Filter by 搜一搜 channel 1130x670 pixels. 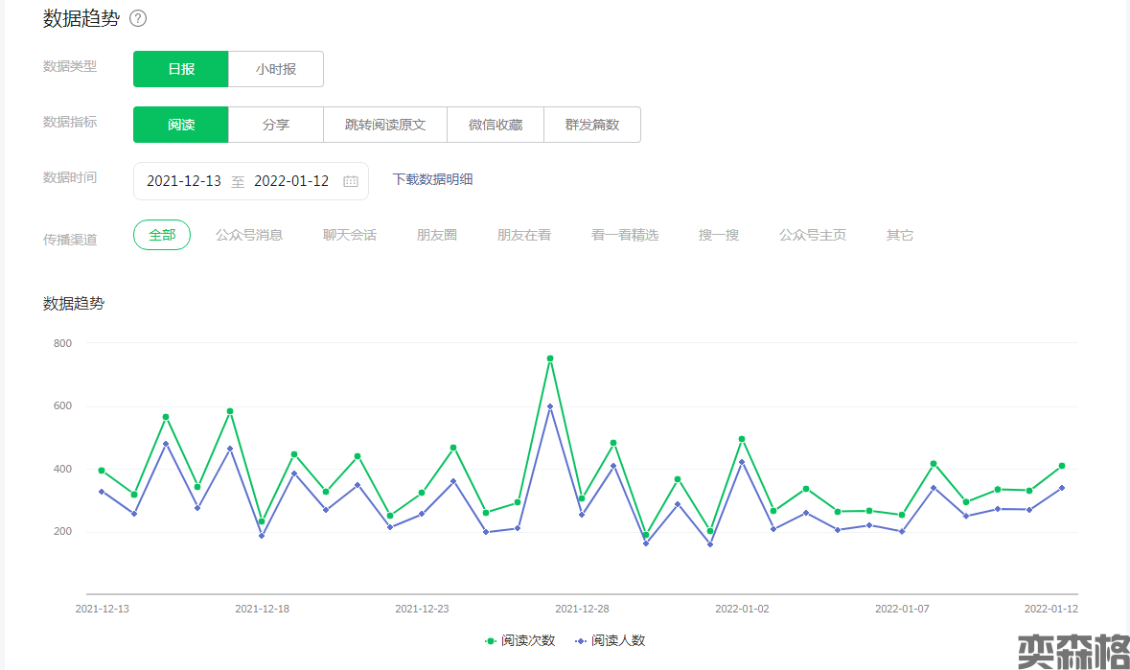coord(719,235)
